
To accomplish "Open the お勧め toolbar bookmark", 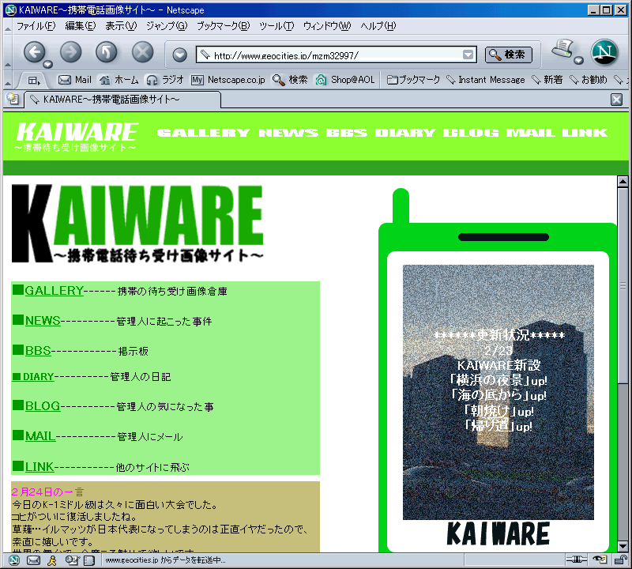I will pos(588,80).
